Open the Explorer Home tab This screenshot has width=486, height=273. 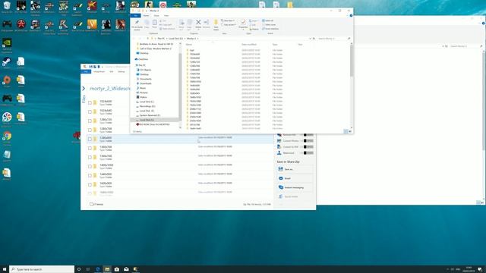point(146,15)
